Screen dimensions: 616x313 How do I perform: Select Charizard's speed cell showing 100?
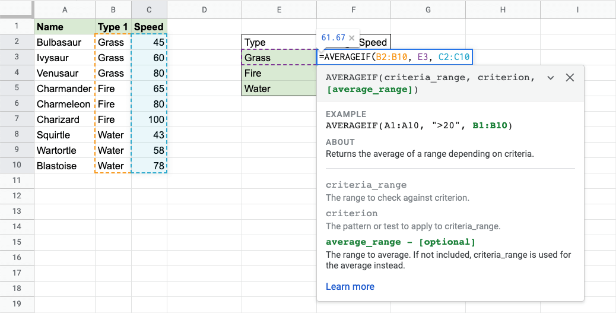point(149,119)
